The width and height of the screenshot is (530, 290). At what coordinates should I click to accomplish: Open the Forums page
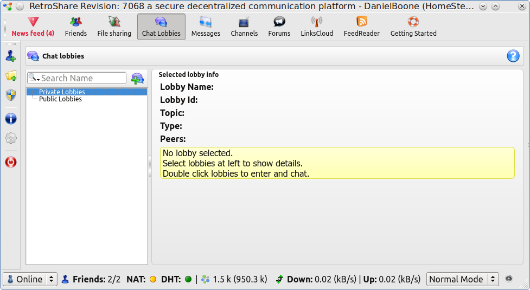coord(279,27)
